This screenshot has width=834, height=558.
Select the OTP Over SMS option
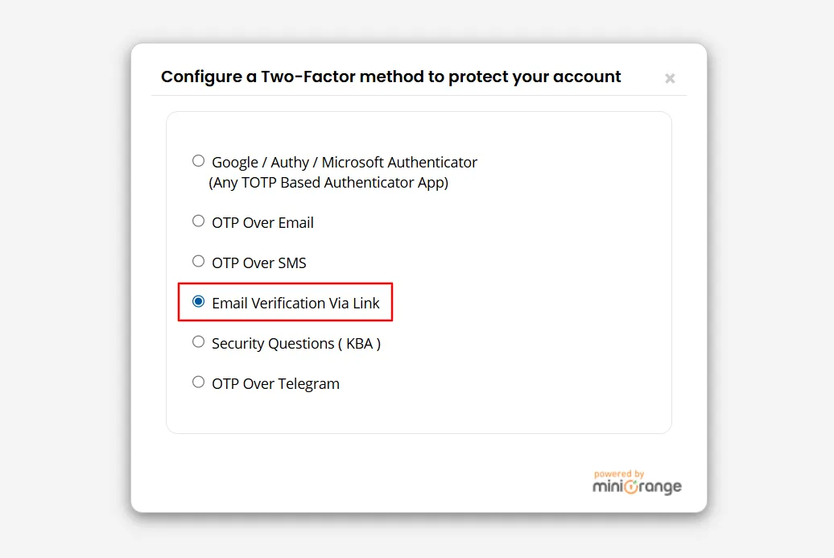(198, 261)
